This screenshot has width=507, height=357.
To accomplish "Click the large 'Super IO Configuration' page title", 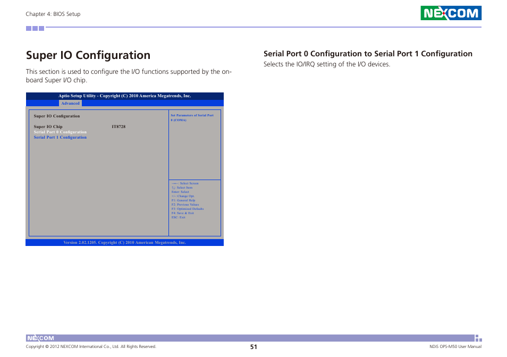I will [88, 55].
